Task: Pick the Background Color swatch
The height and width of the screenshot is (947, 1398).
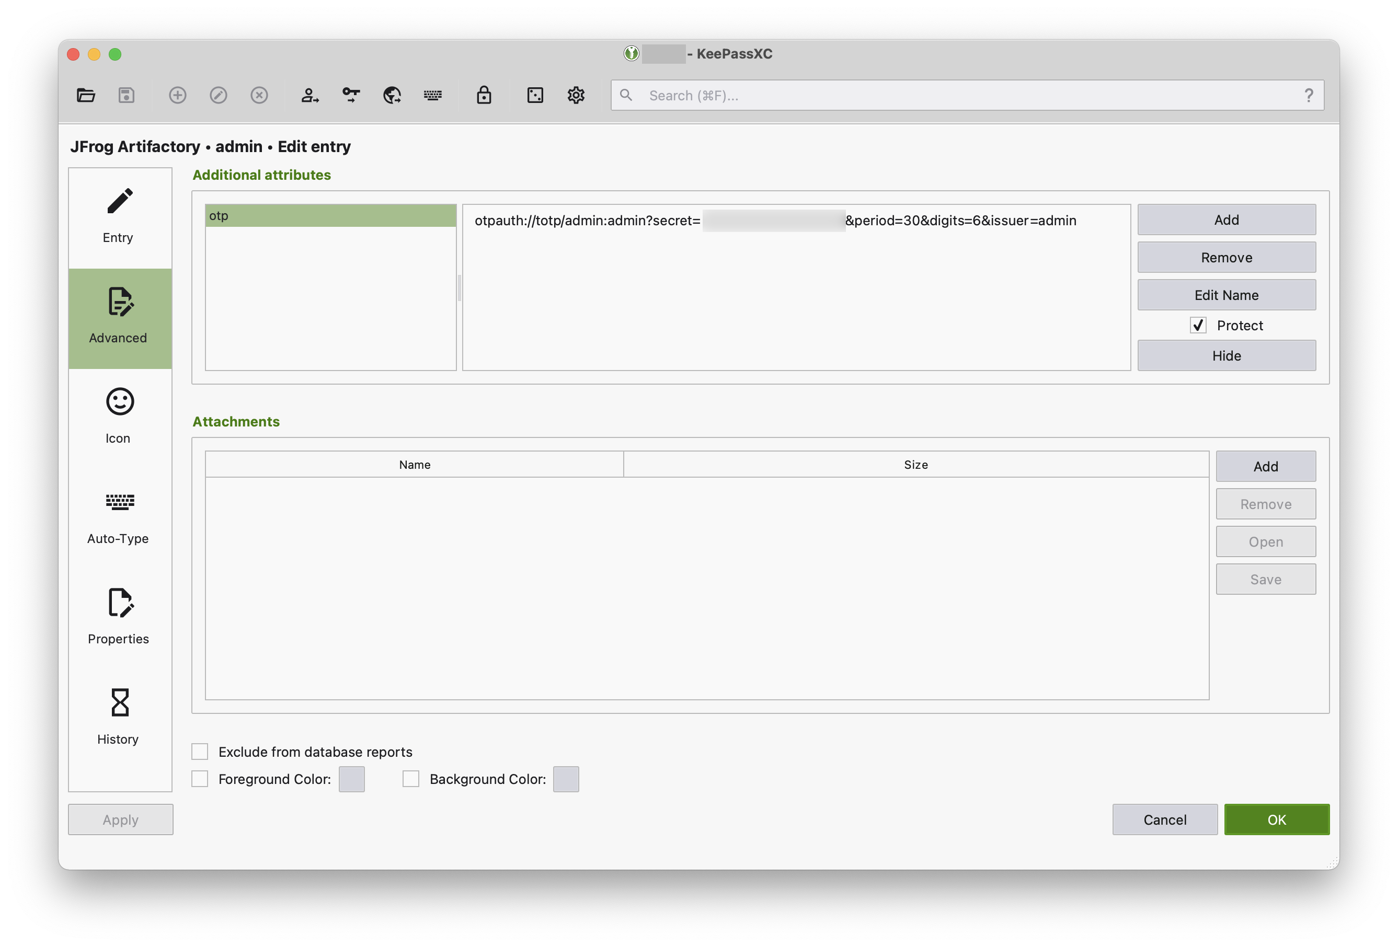Action: 566,779
